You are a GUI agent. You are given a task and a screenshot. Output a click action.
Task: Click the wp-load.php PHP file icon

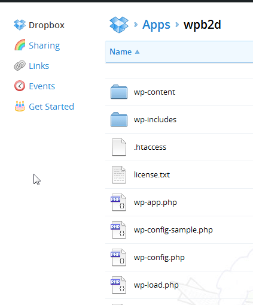pyautogui.click(x=118, y=285)
